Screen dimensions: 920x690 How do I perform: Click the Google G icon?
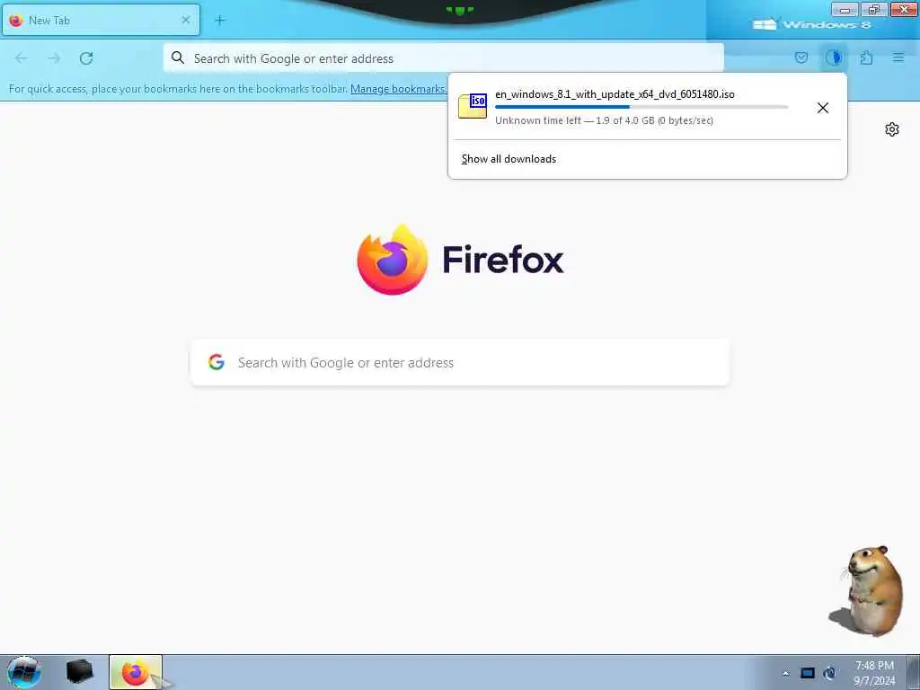coord(217,362)
